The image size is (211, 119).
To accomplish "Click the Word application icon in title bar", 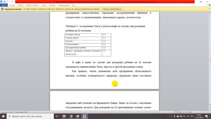I will [1, 1].
